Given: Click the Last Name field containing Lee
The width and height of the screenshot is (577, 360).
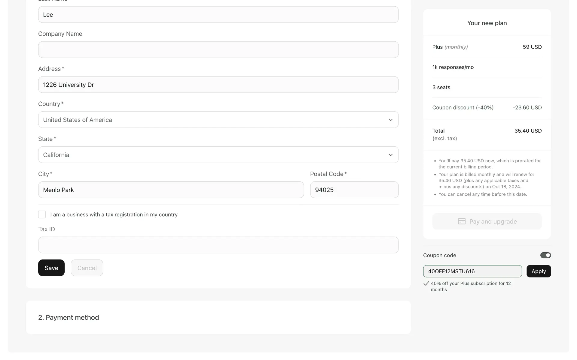Looking at the screenshot, I should pyautogui.click(x=218, y=15).
